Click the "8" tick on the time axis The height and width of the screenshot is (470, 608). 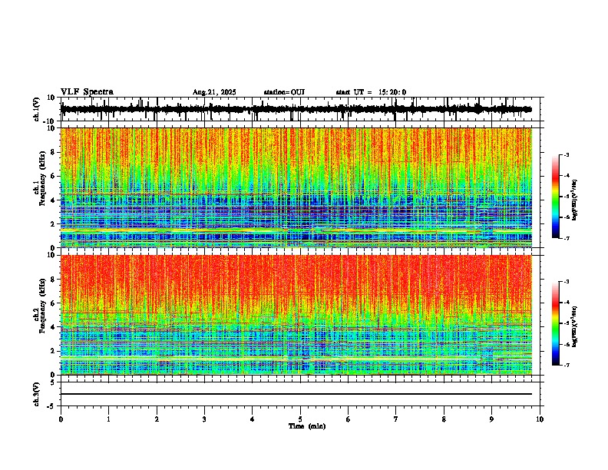[444, 419]
